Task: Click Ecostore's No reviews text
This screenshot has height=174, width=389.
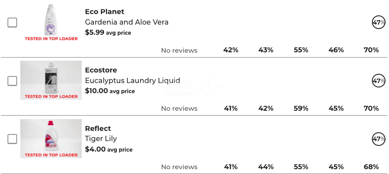Action: tap(180, 109)
